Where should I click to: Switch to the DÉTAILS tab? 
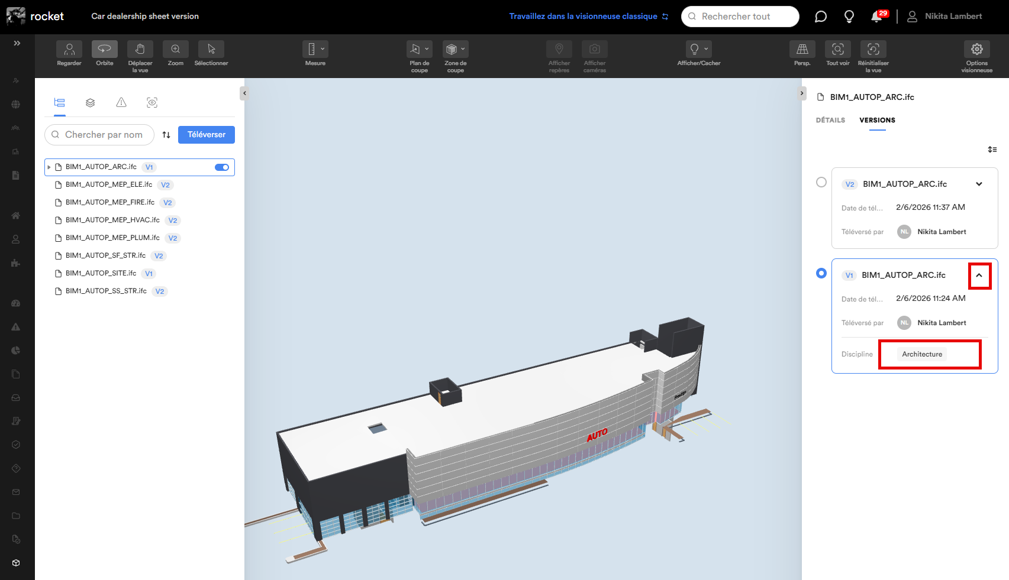[x=830, y=120]
